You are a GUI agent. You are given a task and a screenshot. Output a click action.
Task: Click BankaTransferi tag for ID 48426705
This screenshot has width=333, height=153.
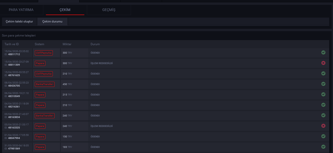[45, 84]
